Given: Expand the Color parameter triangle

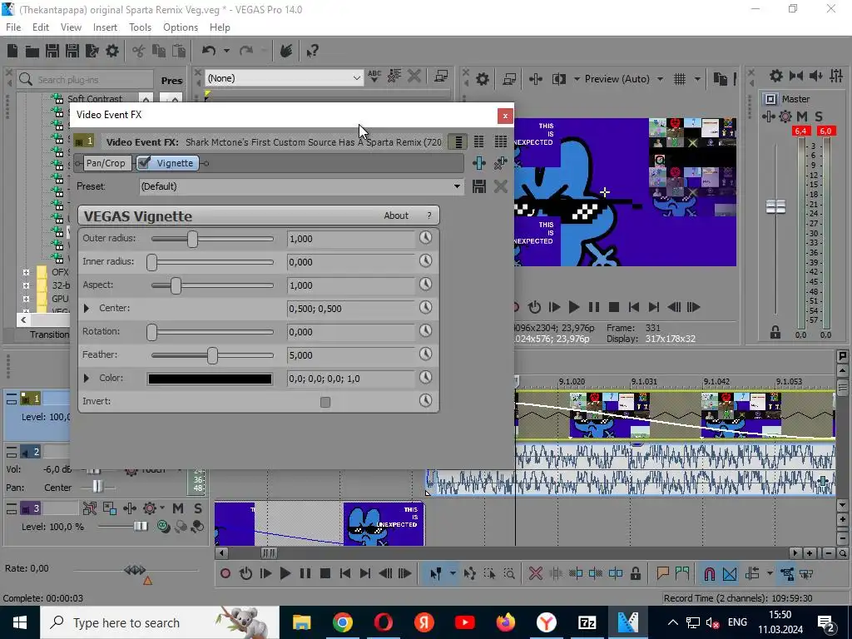Looking at the screenshot, I should (87, 378).
